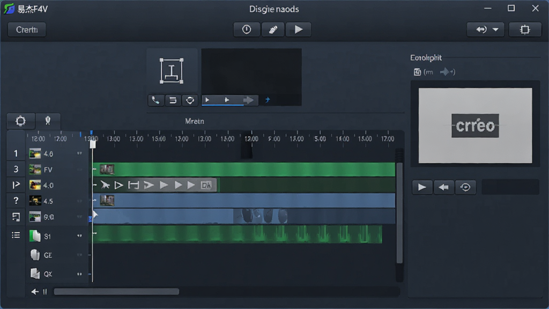
Task: Open the crop frame tool at top right
Action: coord(525,30)
